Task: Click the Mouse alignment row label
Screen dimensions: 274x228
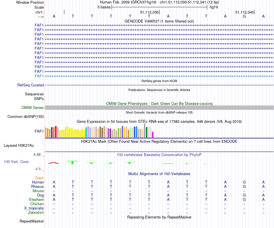Action: 38,191
